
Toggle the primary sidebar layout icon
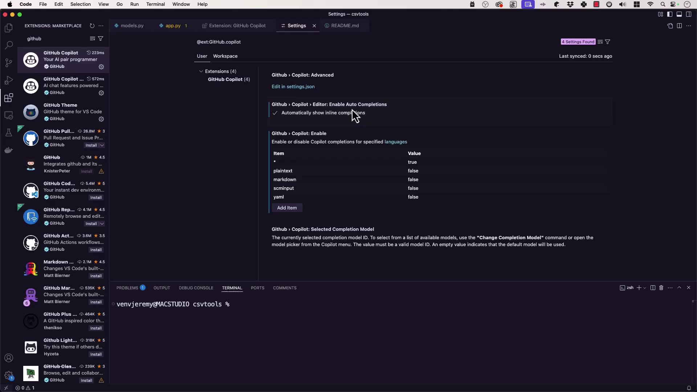[670, 14]
